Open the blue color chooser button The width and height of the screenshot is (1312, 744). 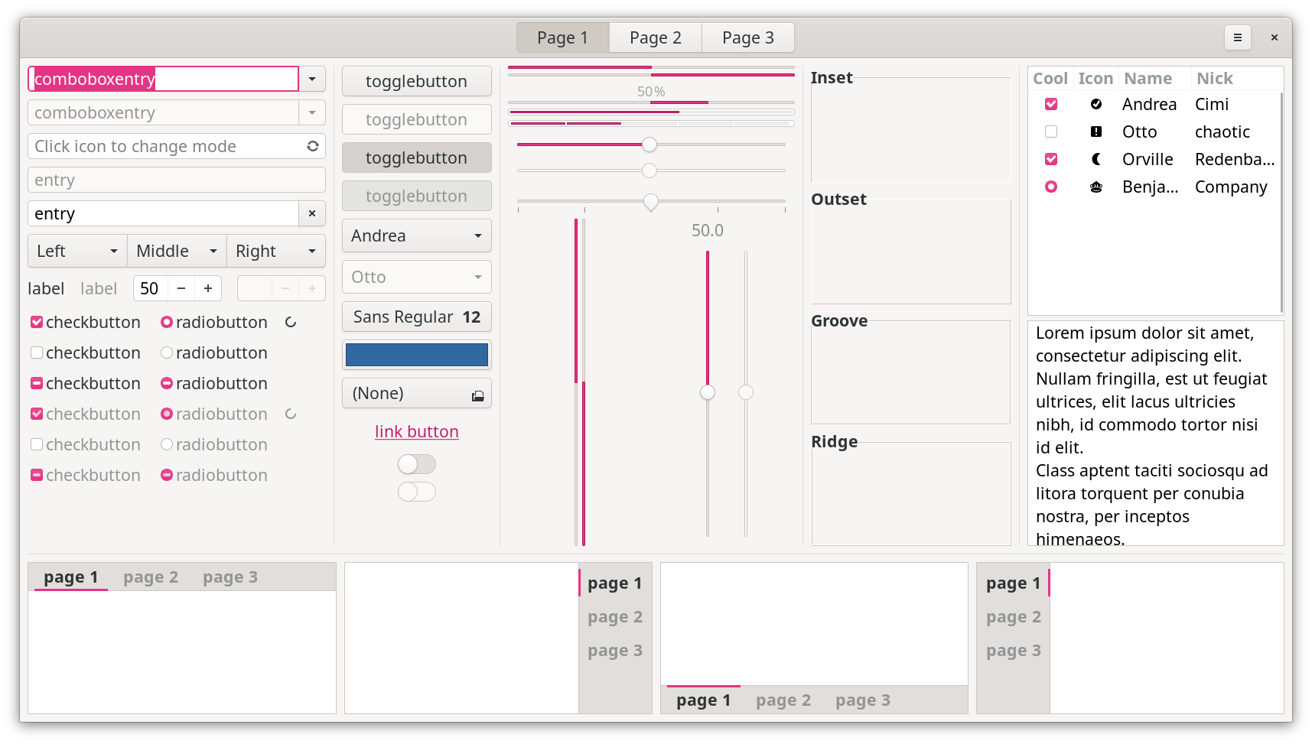[417, 355]
